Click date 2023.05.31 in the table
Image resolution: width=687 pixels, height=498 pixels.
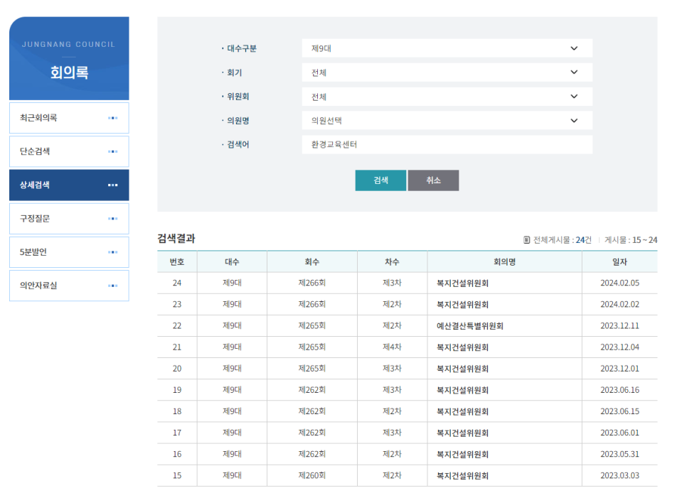click(x=619, y=454)
